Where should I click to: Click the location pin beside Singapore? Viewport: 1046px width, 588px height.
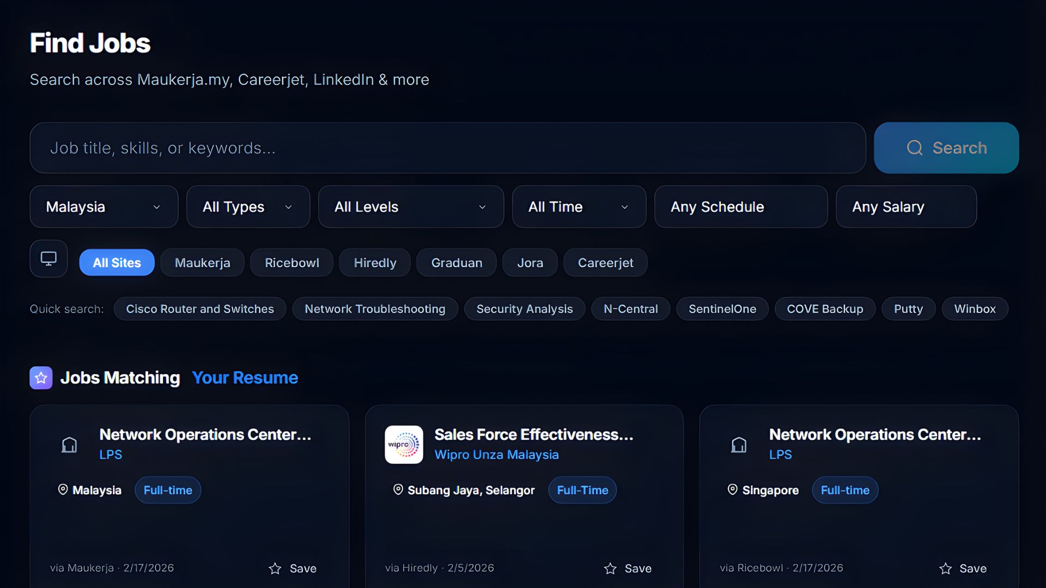(732, 489)
